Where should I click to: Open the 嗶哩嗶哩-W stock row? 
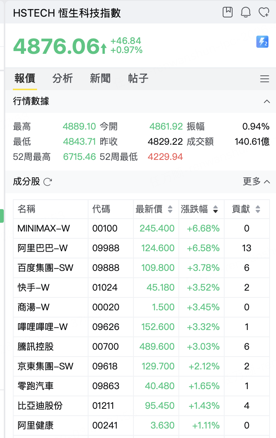pos(141,327)
